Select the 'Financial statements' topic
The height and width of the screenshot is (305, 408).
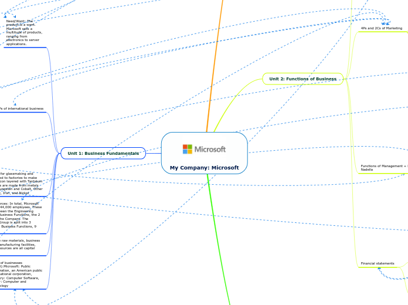tap(378, 263)
